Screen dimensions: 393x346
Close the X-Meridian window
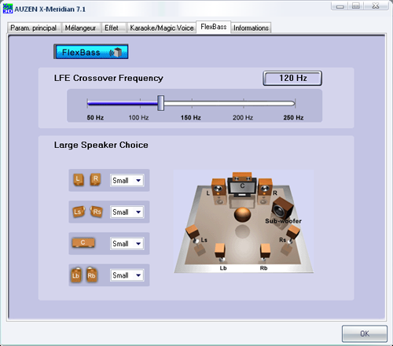tap(376, 6)
